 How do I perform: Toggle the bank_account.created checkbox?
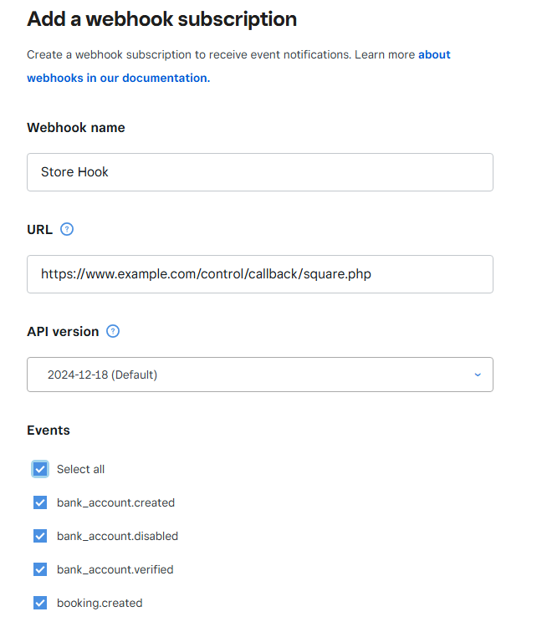click(40, 502)
